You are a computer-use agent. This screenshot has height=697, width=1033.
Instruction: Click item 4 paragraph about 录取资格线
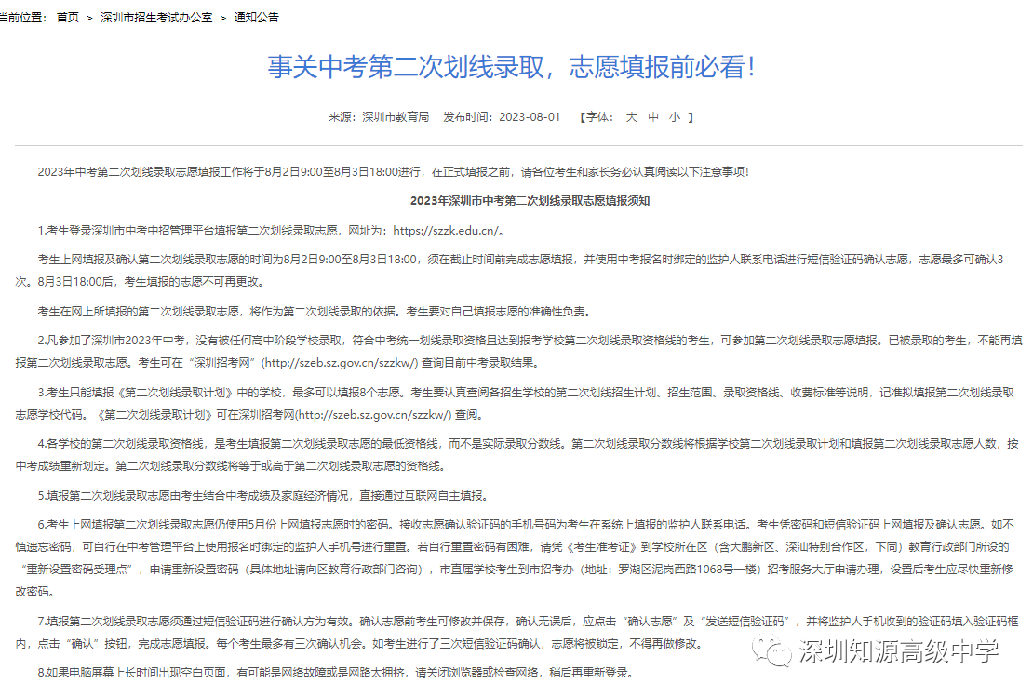[x=518, y=455]
